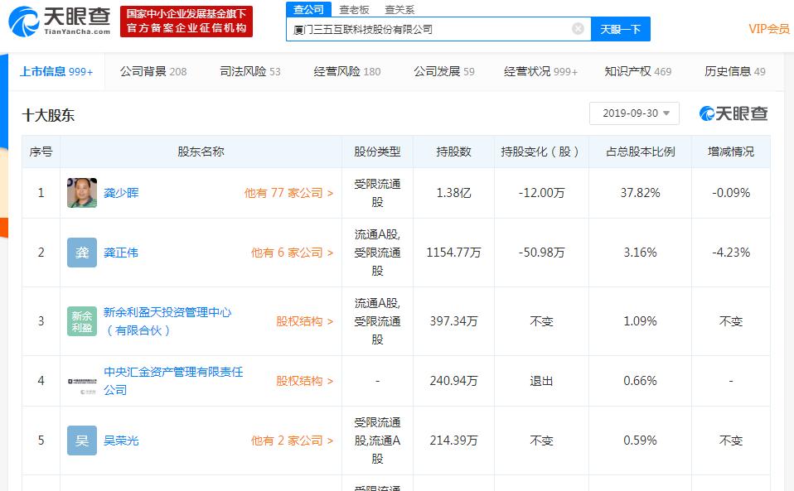Click the red 官方备案企业征信机构 banner

coord(186,22)
